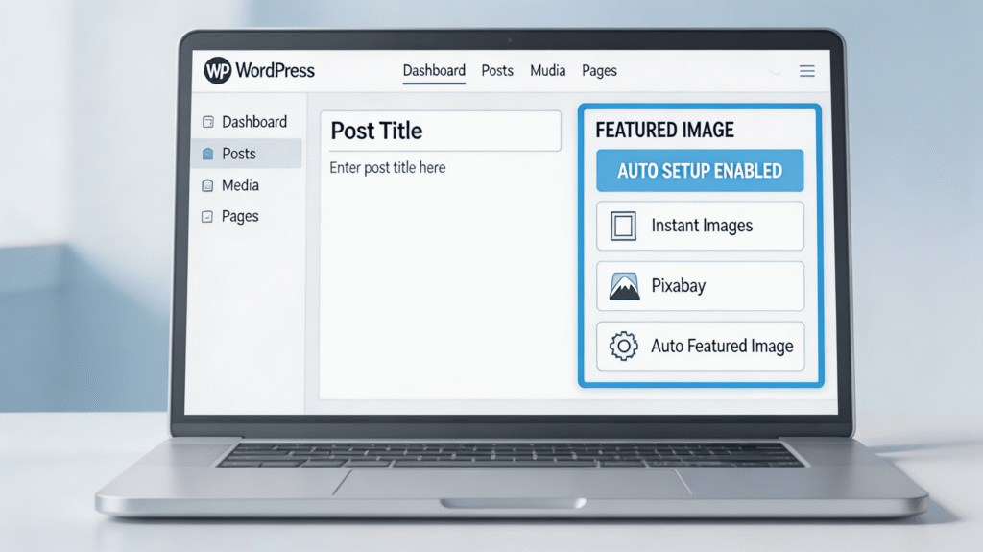Choose the Auto Featured Image option
The height and width of the screenshot is (552, 983).
700,347
